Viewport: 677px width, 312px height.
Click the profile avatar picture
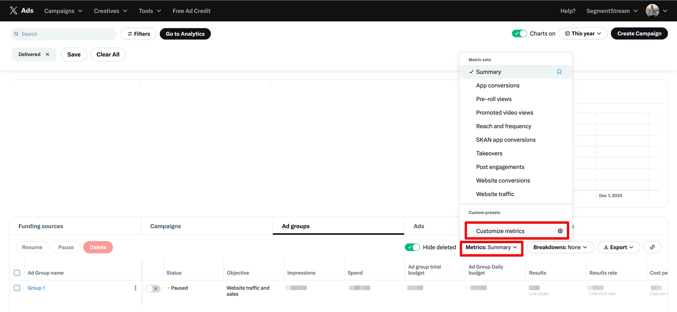point(652,11)
